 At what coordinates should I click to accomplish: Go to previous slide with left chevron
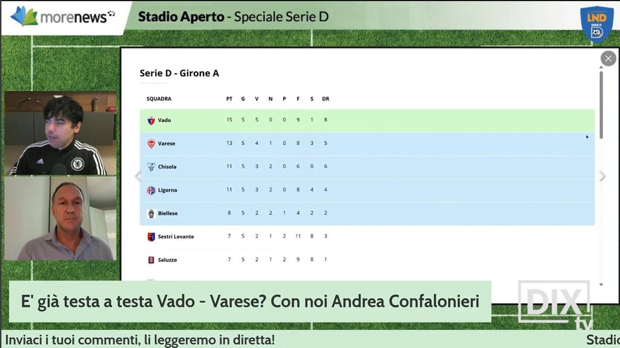tap(137, 176)
